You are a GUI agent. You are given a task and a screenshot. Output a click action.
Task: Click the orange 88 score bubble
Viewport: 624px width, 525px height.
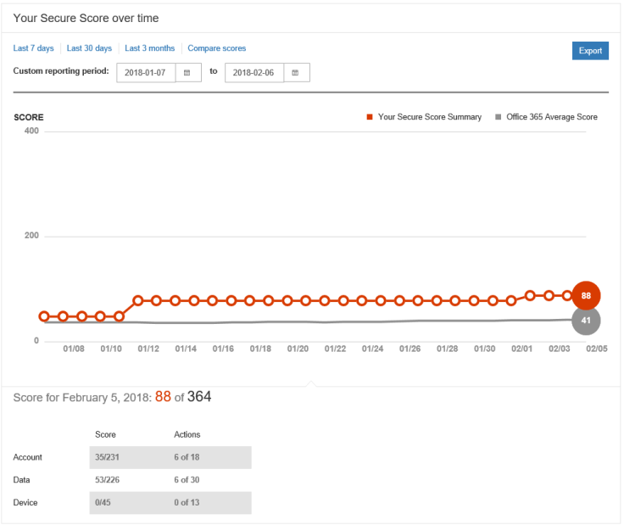[586, 296]
